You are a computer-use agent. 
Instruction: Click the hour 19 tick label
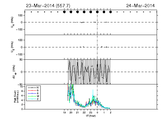pyautogui.click(x=64, y=113)
